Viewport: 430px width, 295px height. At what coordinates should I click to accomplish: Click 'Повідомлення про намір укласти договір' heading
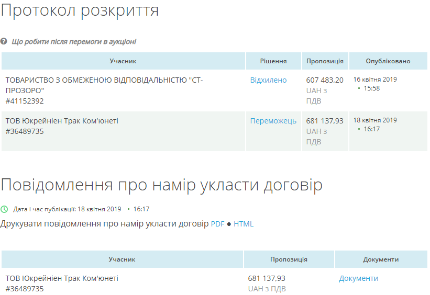[x=161, y=185]
